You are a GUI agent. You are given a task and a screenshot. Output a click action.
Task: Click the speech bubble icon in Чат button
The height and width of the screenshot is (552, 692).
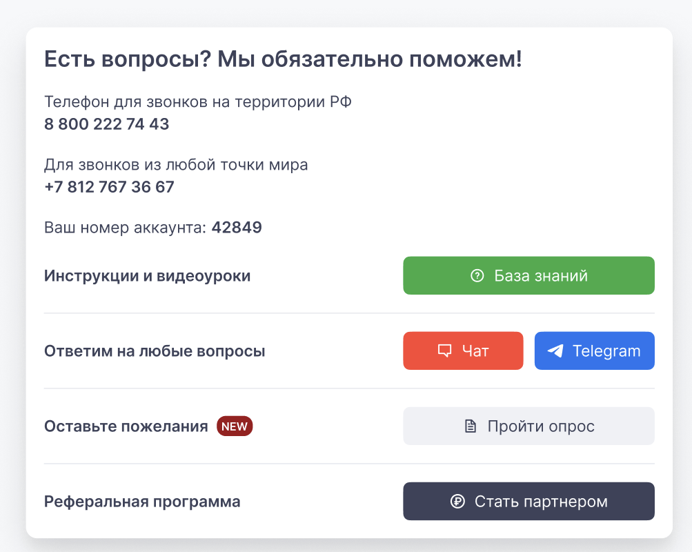coord(445,351)
